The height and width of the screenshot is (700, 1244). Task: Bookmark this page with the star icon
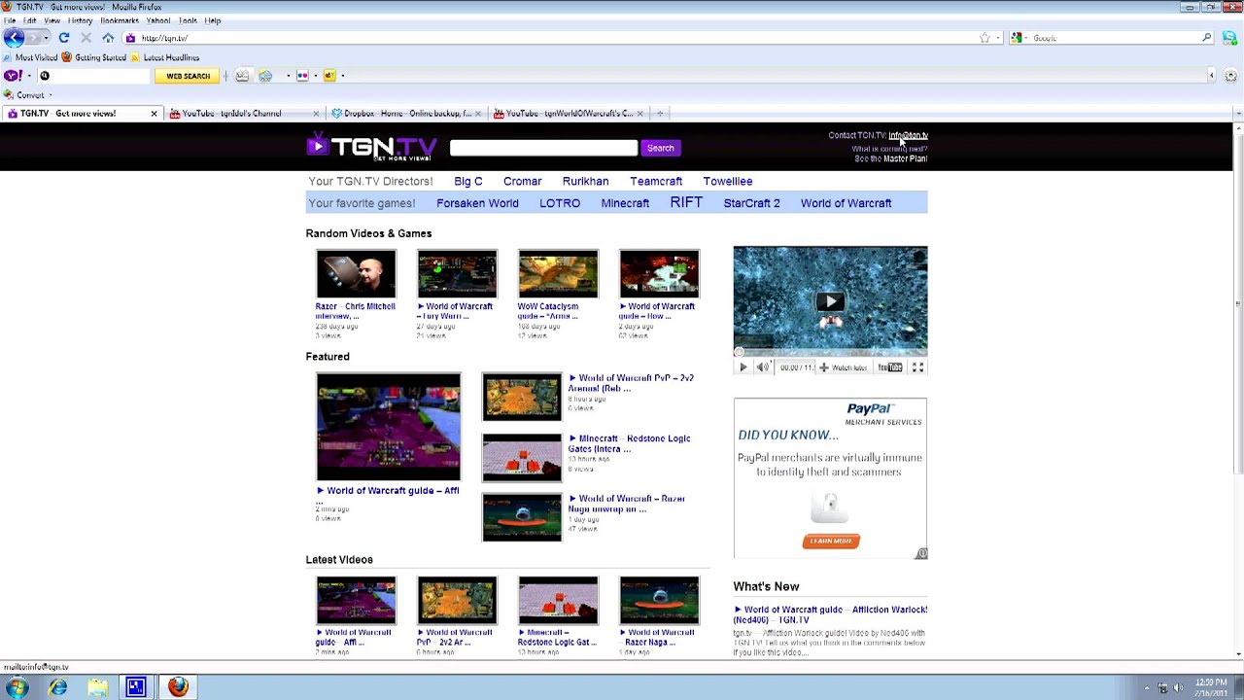point(985,38)
